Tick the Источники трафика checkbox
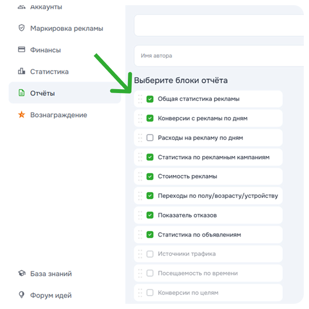Screen dimensions: 309x309 point(150,254)
